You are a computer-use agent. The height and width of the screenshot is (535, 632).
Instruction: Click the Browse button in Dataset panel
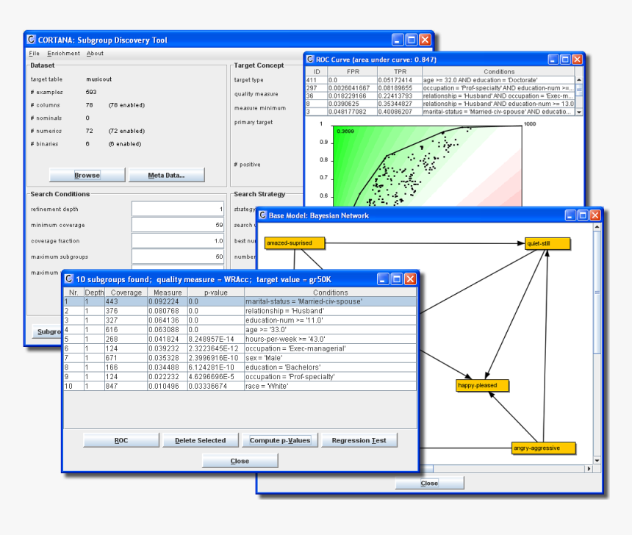click(x=87, y=176)
